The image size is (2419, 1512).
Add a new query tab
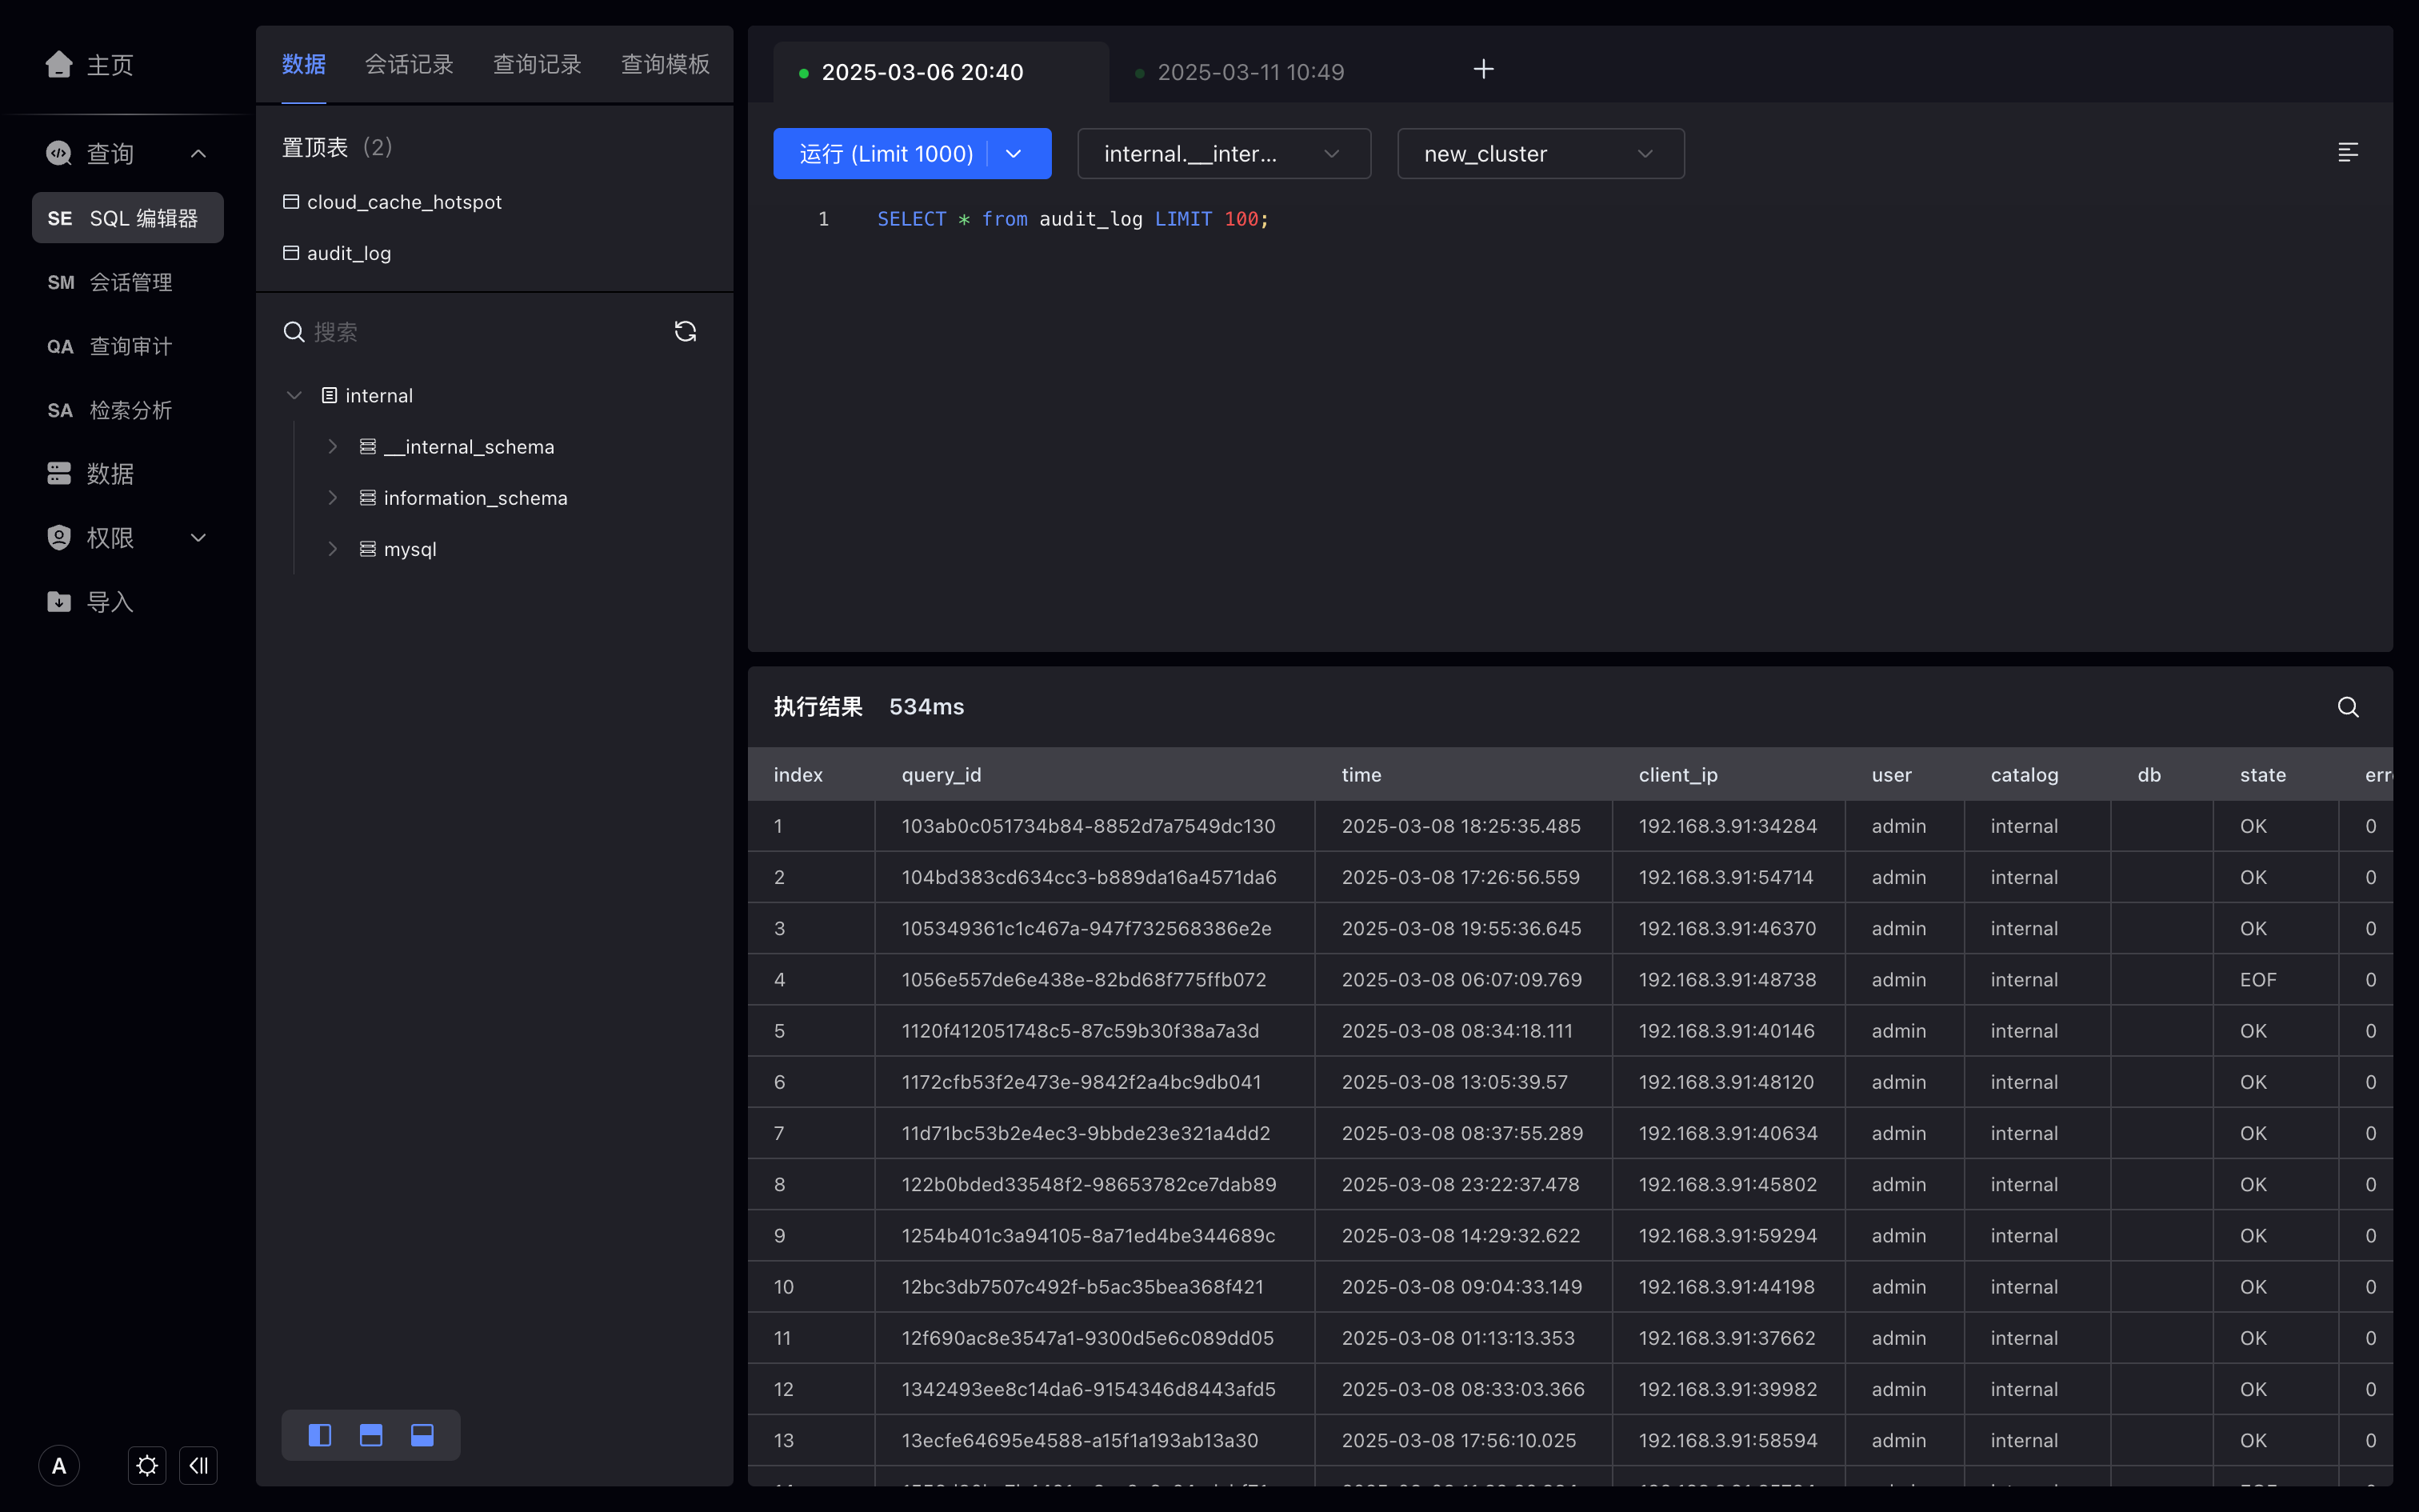[x=1483, y=69]
